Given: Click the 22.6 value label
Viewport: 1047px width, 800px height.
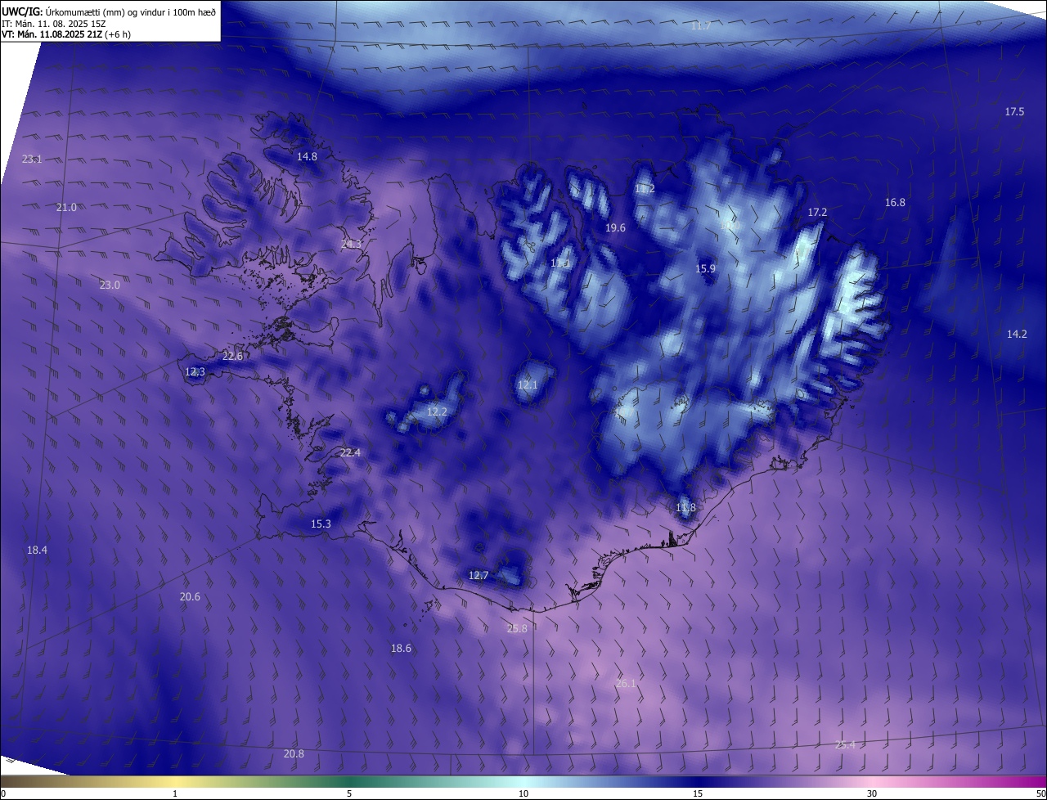Looking at the screenshot, I should [232, 356].
